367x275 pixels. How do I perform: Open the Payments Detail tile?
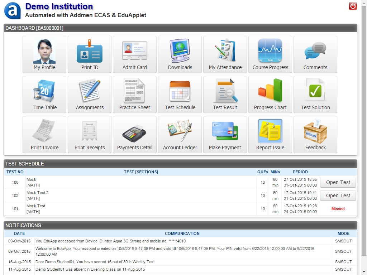(135, 135)
